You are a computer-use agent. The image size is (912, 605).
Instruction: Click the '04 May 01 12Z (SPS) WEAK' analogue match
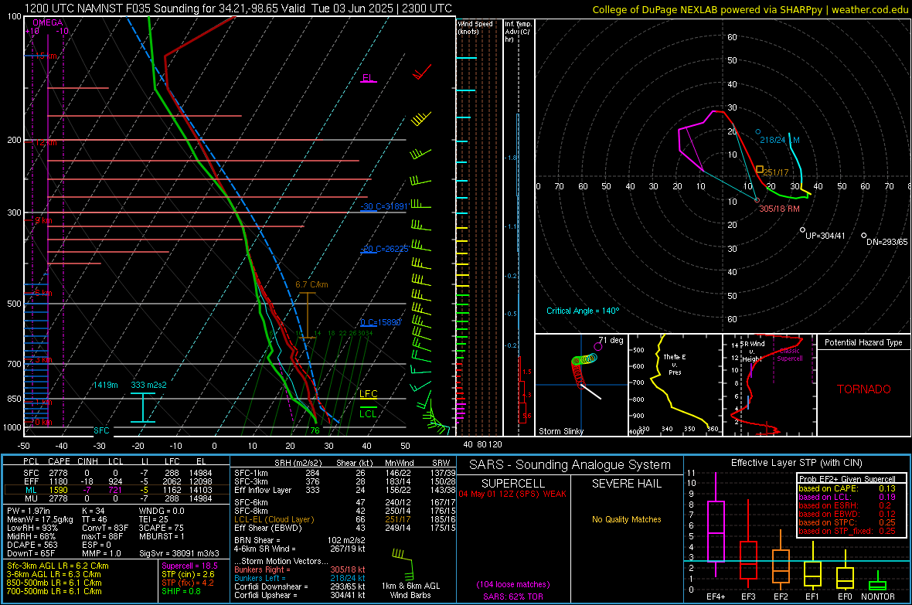coord(512,494)
